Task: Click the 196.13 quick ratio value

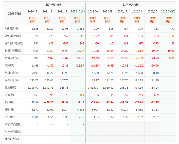Action: point(139,80)
